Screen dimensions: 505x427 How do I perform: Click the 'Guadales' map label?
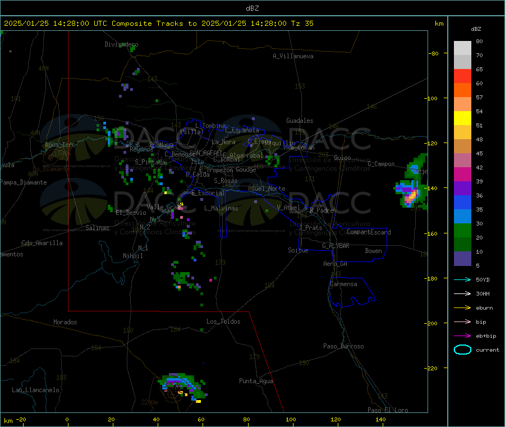point(300,121)
